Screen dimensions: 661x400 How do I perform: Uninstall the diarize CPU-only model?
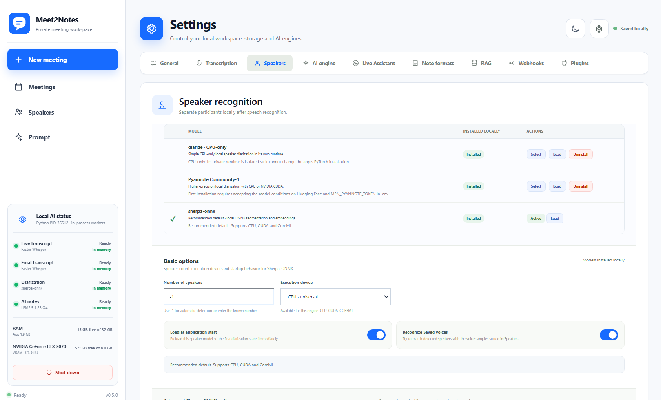[x=581, y=155]
